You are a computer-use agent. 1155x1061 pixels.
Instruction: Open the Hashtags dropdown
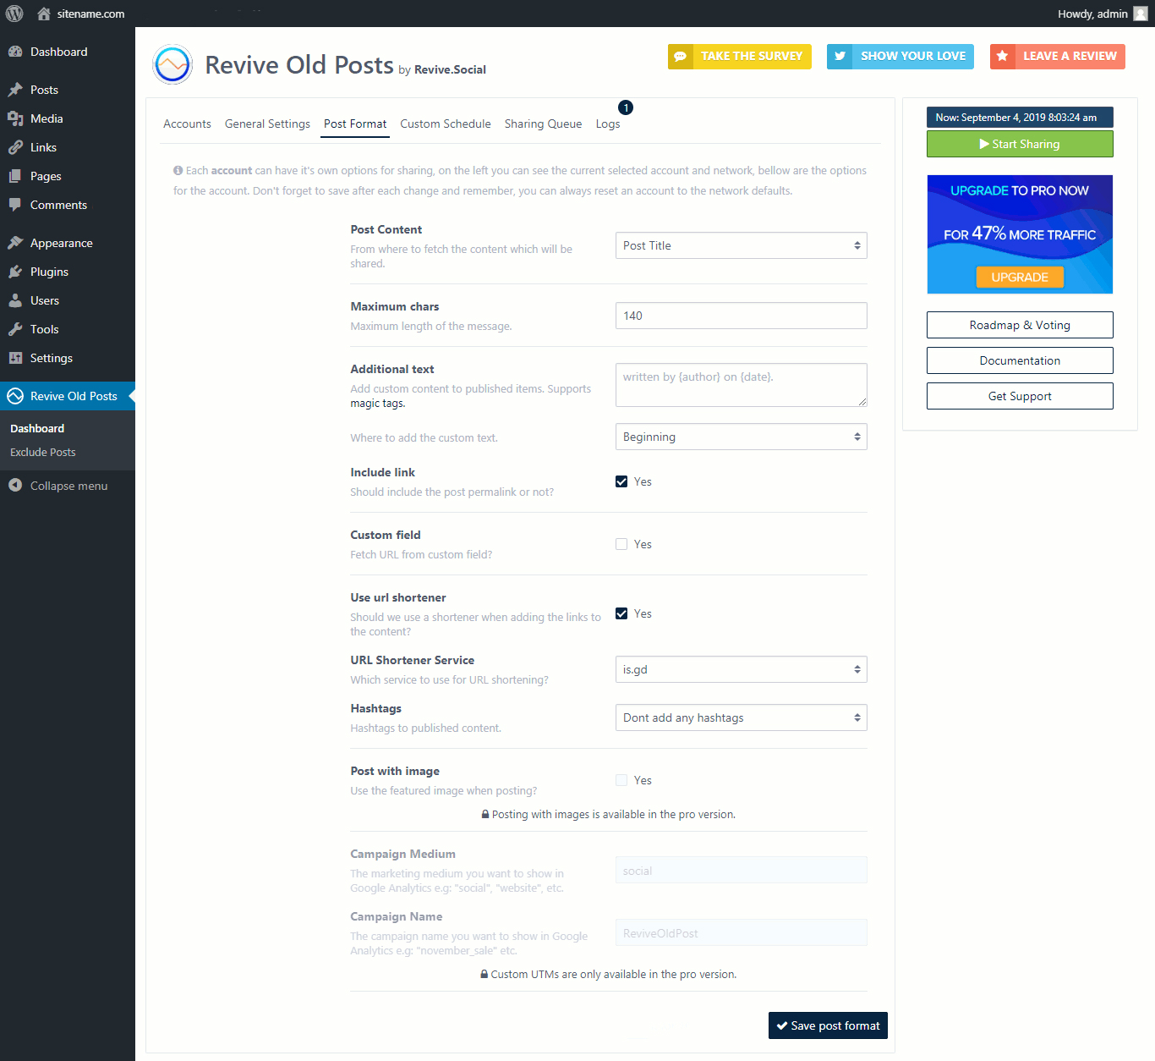point(742,717)
